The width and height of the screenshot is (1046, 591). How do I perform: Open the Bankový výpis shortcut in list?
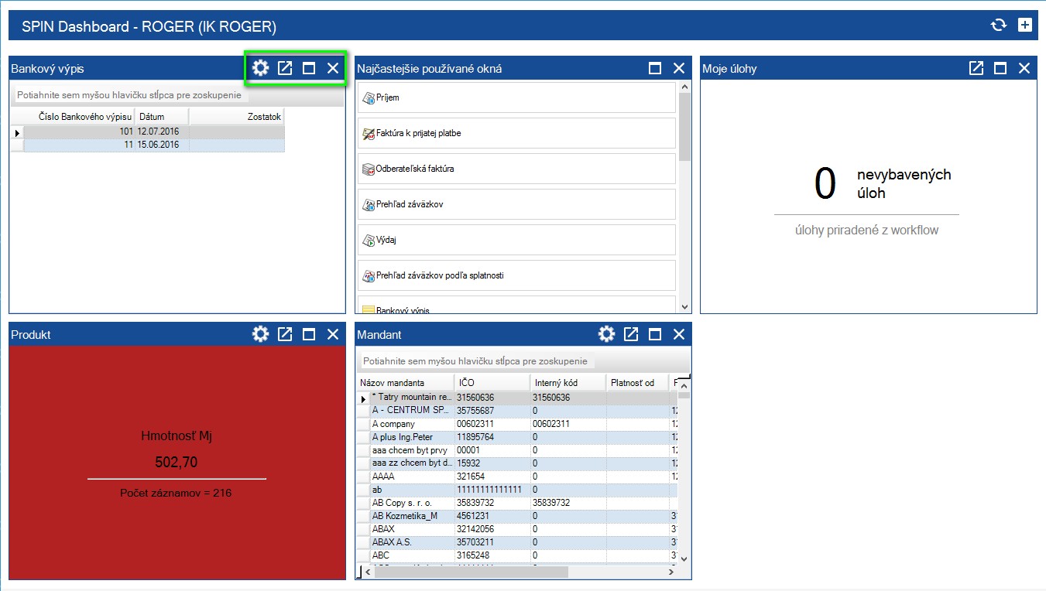[x=516, y=306]
